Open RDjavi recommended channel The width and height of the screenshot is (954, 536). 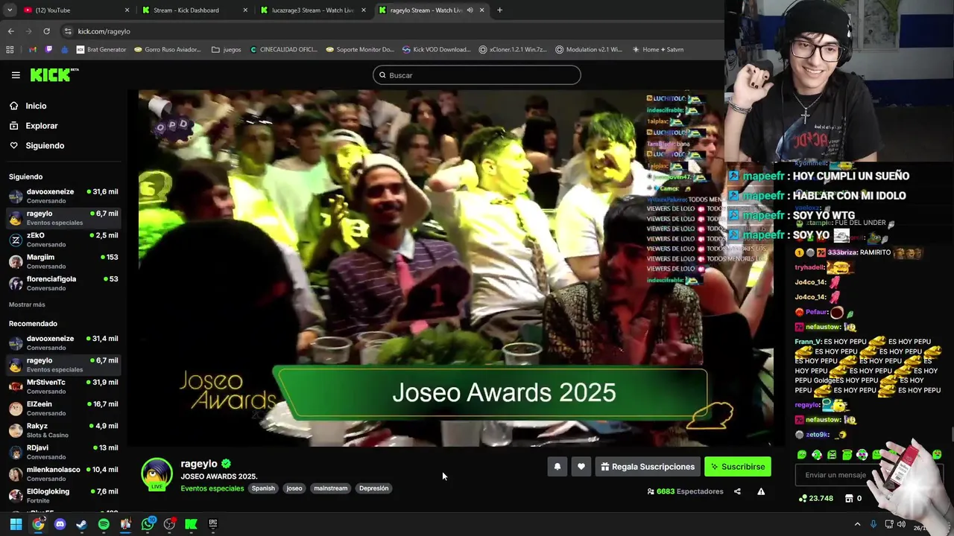click(x=63, y=452)
